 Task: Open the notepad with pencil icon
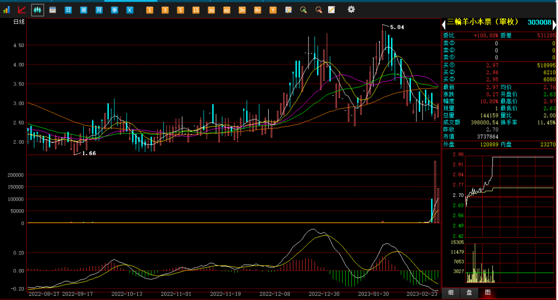332,10
